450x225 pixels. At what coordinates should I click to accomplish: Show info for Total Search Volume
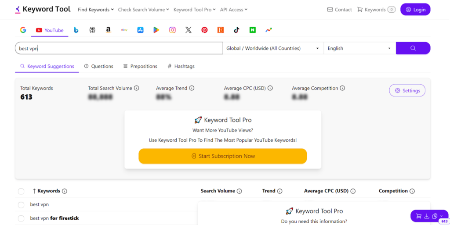pos(137,88)
